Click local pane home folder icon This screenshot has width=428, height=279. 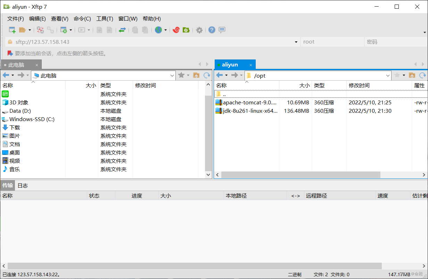click(196, 75)
